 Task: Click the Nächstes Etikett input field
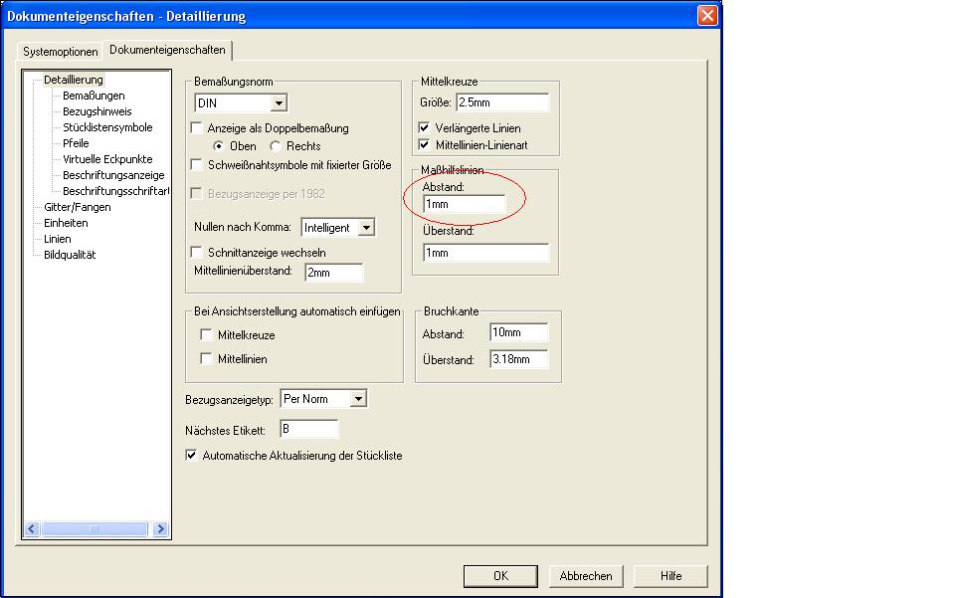pos(308,429)
